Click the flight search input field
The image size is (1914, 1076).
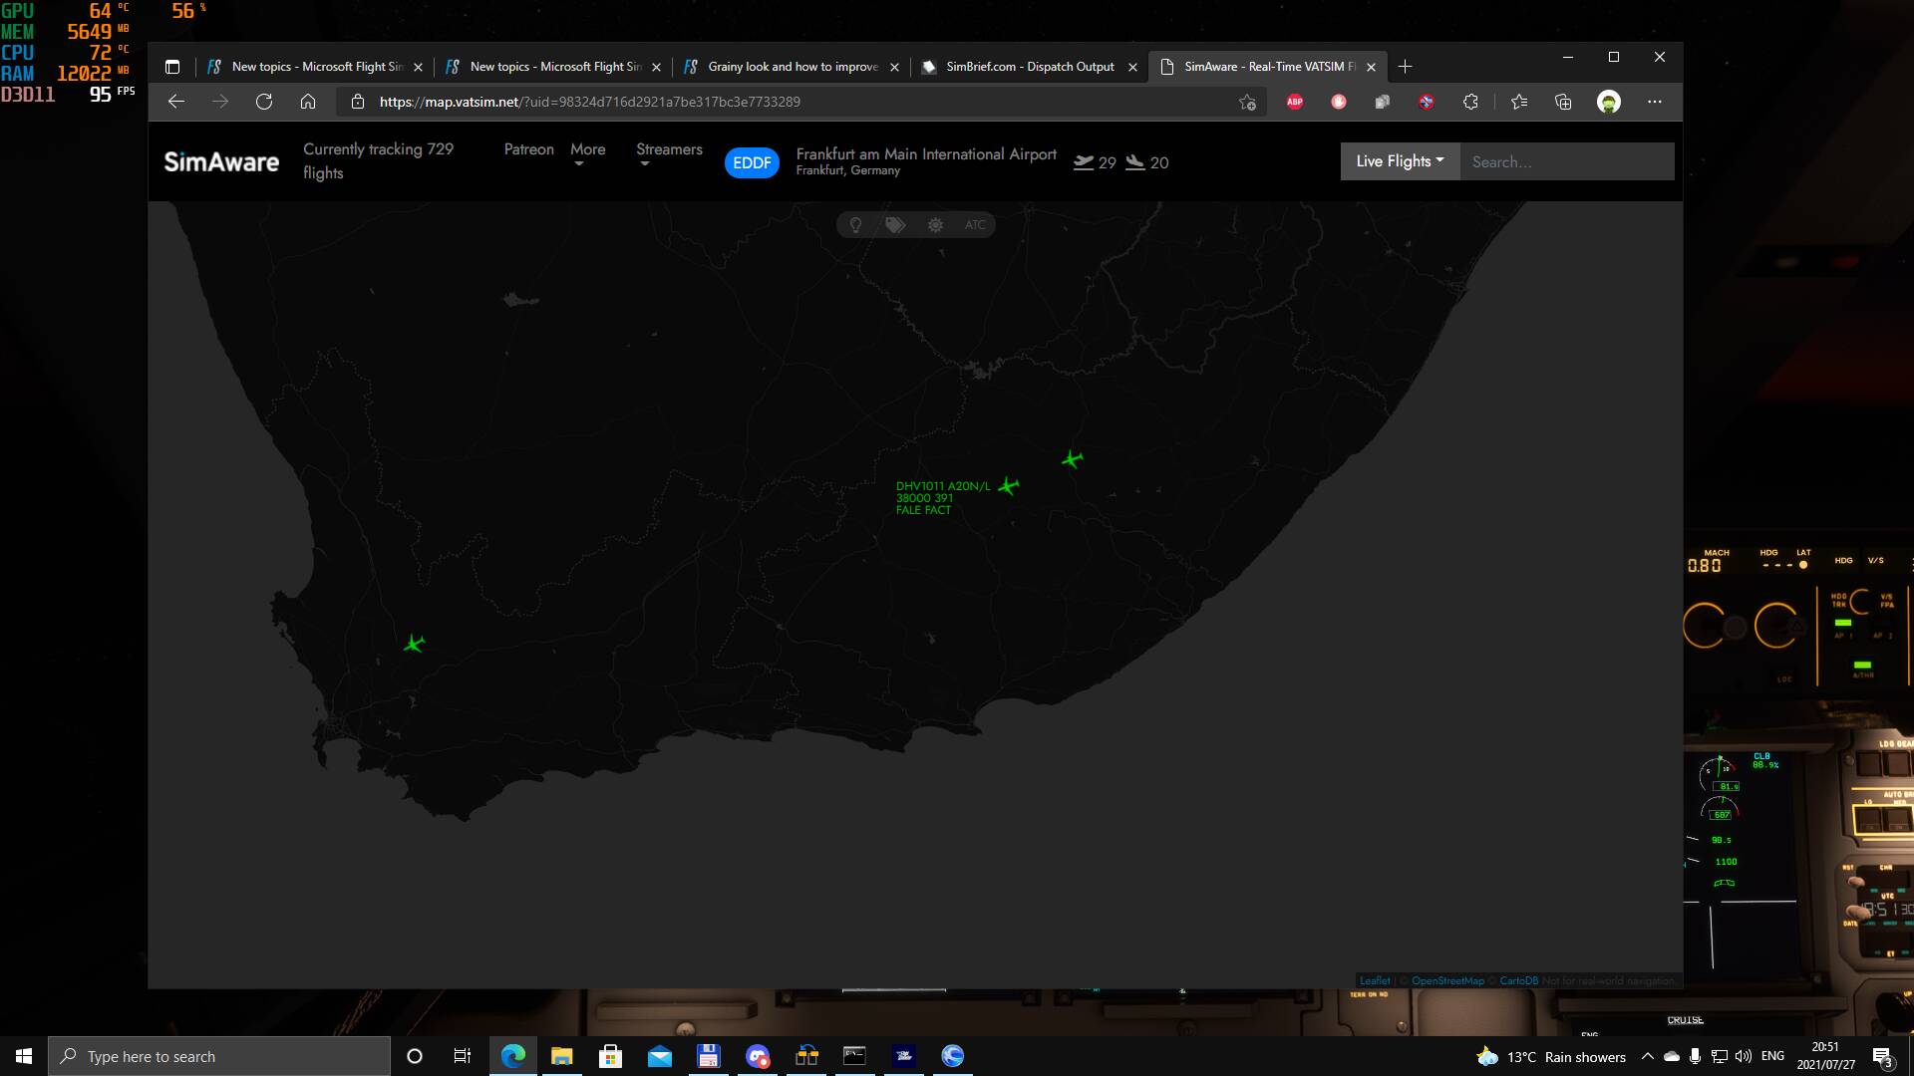tap(1566, 161)
